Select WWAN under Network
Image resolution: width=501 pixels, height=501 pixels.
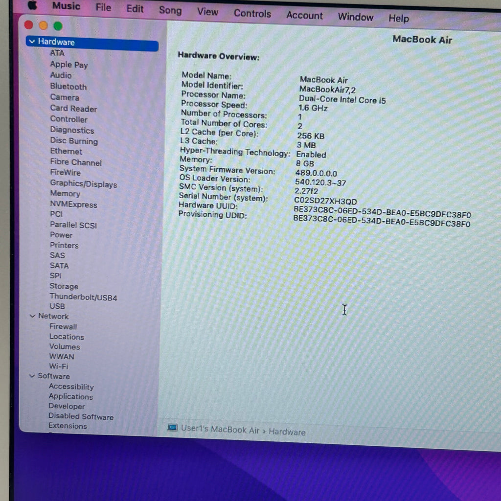coord(62,356)
